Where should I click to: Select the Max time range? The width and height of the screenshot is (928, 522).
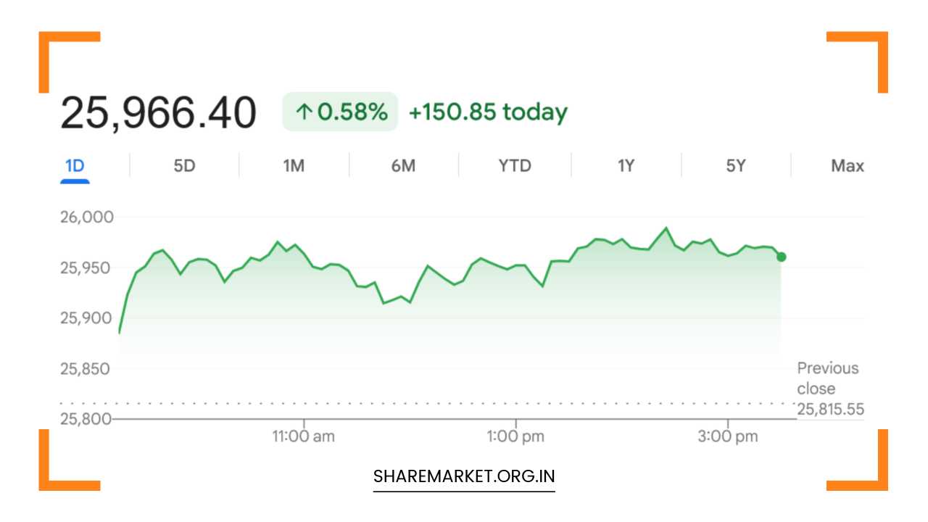coord(847,166)
